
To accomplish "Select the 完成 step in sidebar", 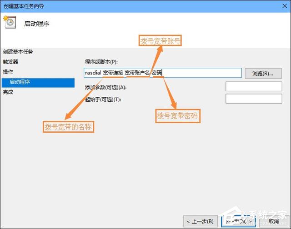I will coord(8,92).
